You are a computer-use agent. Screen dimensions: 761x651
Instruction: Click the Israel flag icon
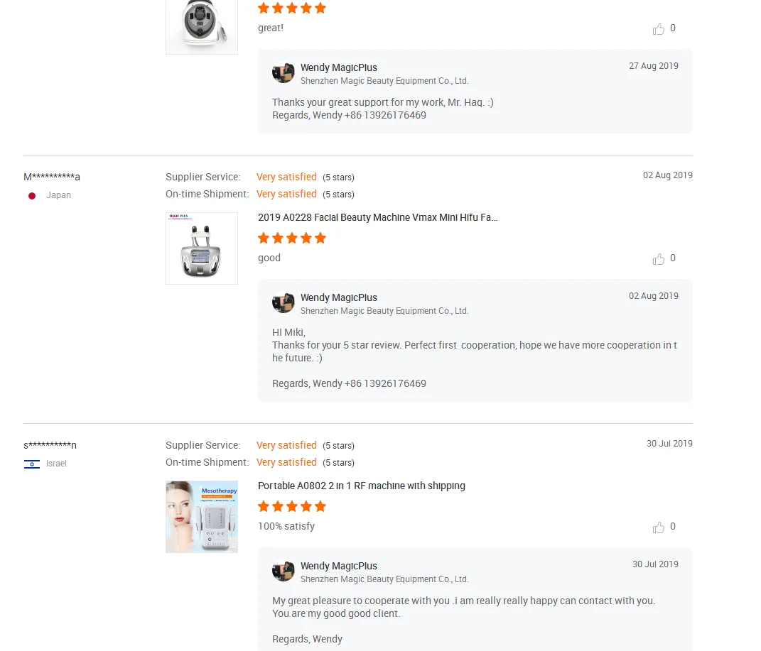click(x=32, y=464)
